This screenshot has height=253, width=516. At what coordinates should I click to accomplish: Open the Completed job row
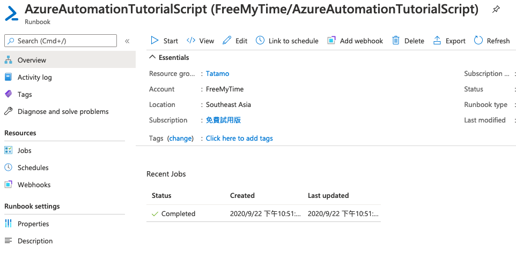click(x=263, y=213)
